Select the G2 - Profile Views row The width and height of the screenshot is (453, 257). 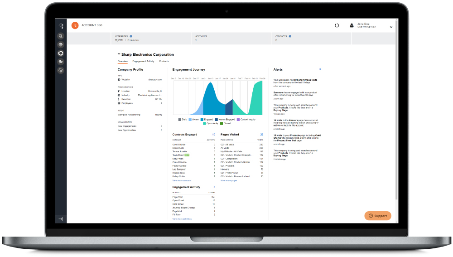242,173
